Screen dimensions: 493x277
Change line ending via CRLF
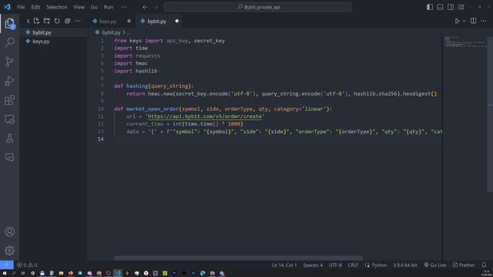coord(353,265)
